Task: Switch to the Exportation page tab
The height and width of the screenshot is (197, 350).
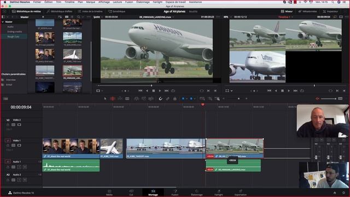Action: [241, 192]
